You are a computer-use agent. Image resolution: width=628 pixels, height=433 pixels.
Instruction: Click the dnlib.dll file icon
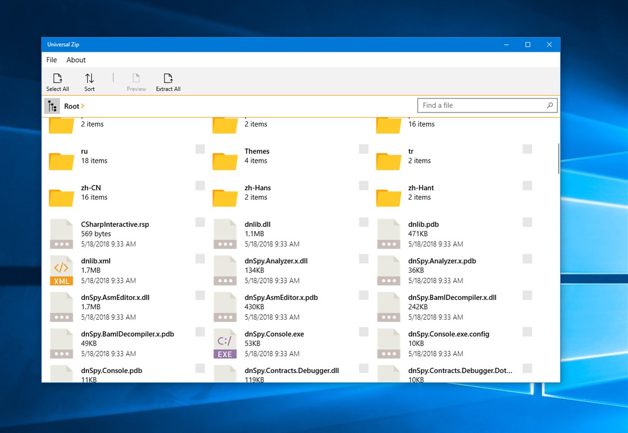(x=225, y=233)
